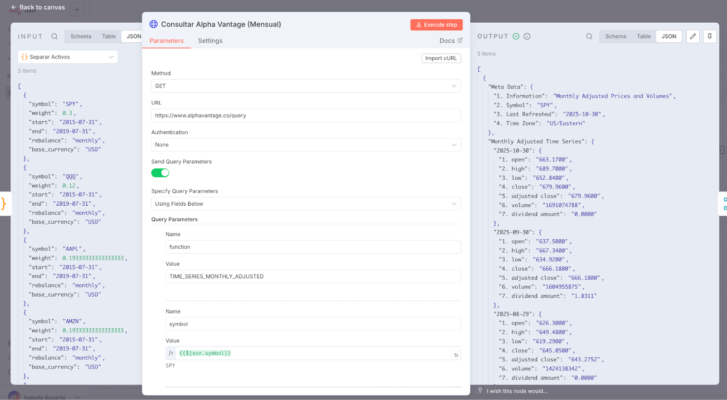Disable Send Query Parameters toggle

pyautogui.click(x=160, y=173)
